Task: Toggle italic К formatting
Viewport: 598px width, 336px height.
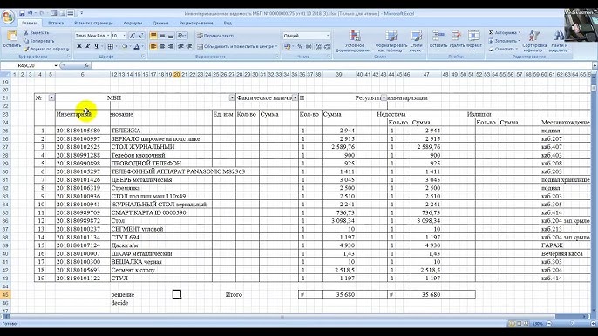Action: [87, 46]
